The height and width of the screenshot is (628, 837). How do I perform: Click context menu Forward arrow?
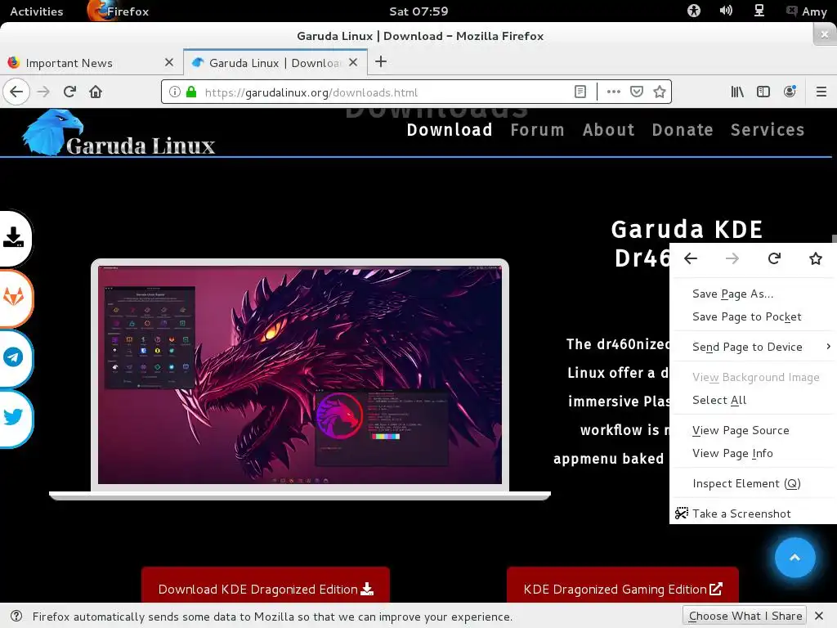[x=732, y=259]
